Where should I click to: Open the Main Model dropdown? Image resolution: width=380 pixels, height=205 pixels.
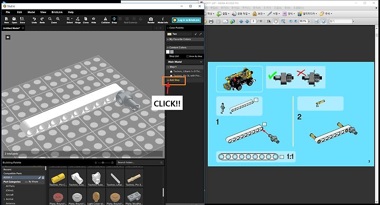click(185, 62)
